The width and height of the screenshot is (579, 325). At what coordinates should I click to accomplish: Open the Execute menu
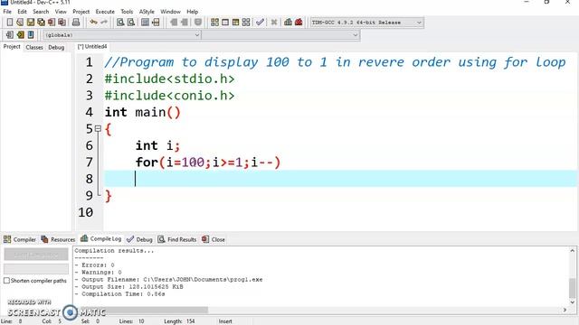coord(105,12)
